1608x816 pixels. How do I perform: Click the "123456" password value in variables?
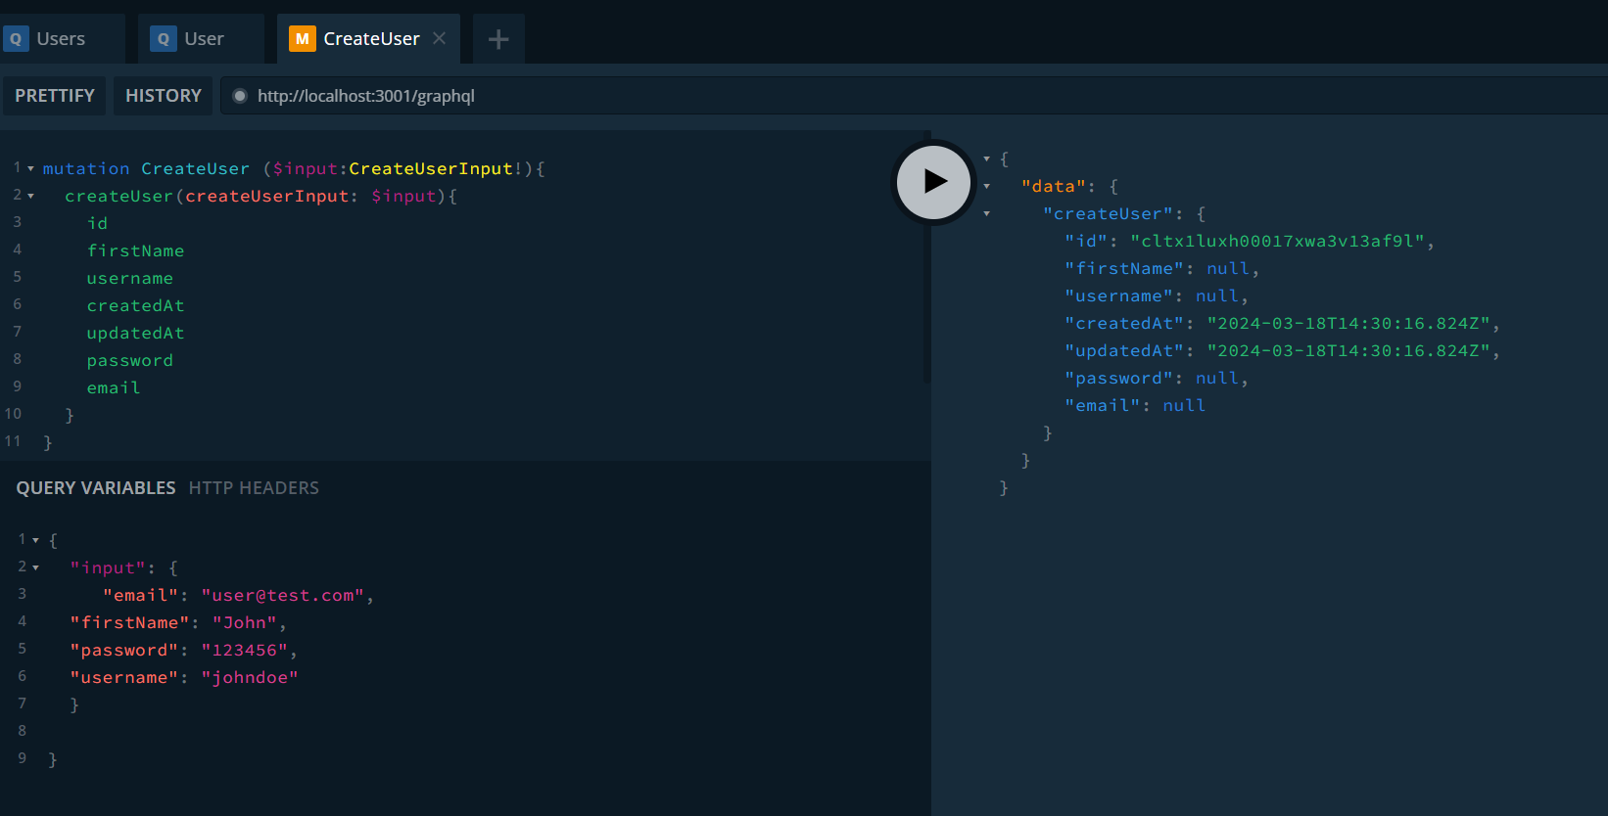245,651
